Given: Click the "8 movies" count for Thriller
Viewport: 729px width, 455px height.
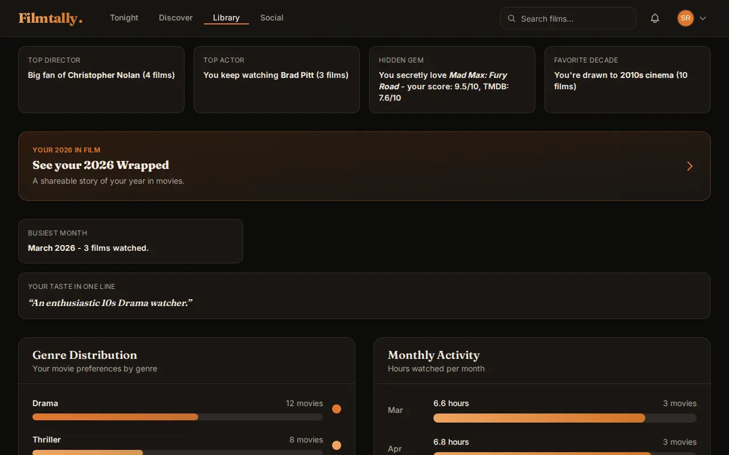Looking at the screenshot, I should tap(306, 440).
